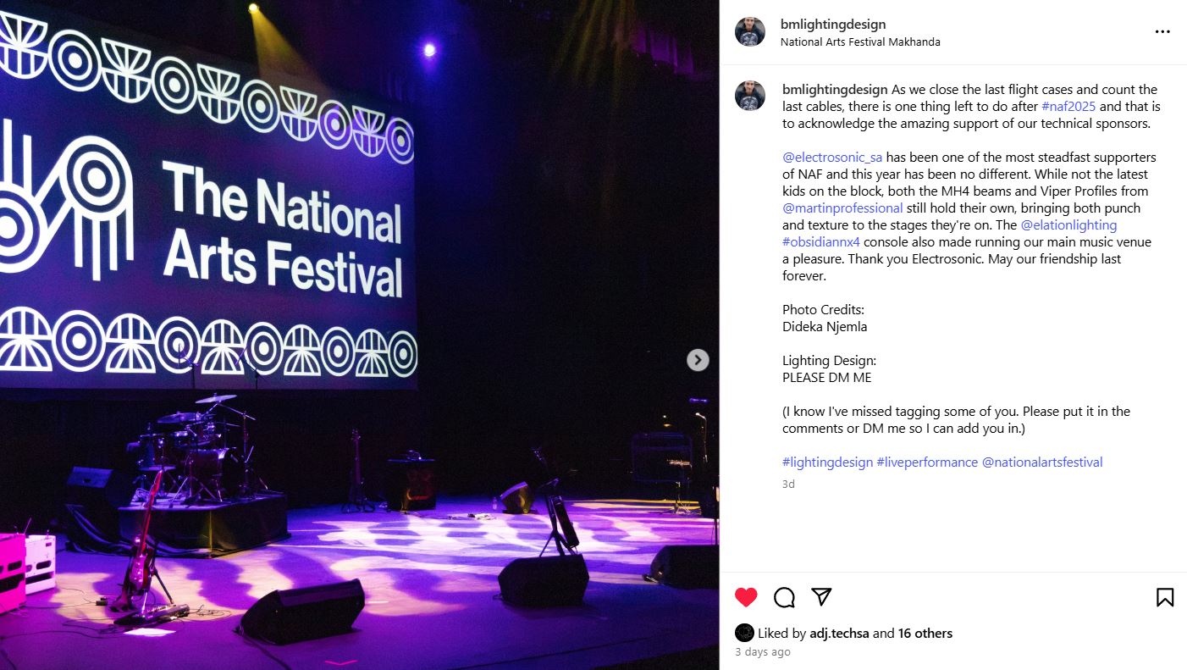Open the #lightingdesign hashtag
Image resolution: width=1187 pixels, height=670 pixels.
click(x=827, y=462)
